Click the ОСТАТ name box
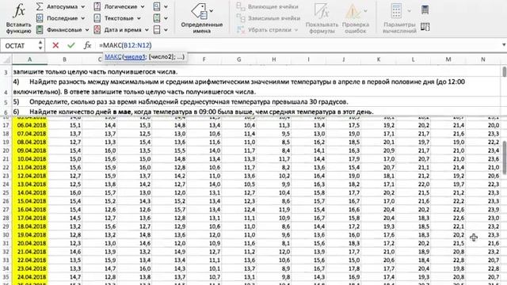 tap(19, 46)
